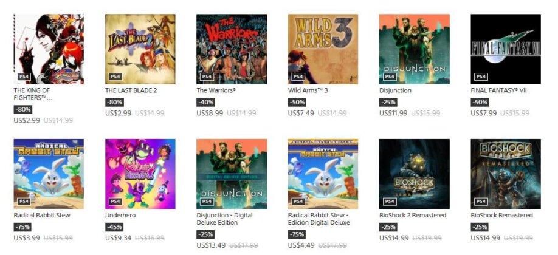Click the -40% badge under The Warriors
This screenshot has height=255, width=558.
205,102
